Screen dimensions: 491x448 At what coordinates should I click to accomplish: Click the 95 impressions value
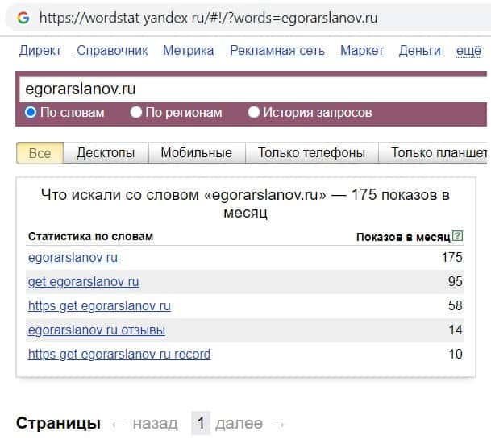(455, 281)
